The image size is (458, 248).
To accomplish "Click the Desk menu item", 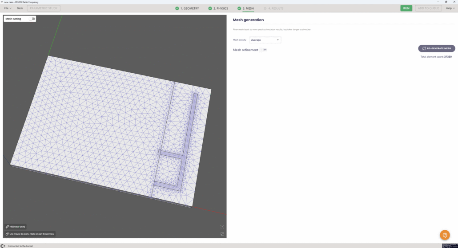I will click(x=20, y=8).
